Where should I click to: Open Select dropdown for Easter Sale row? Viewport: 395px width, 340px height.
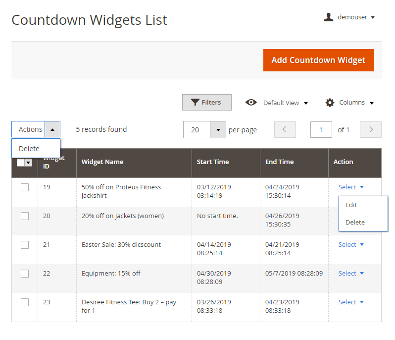coord(351,245)
